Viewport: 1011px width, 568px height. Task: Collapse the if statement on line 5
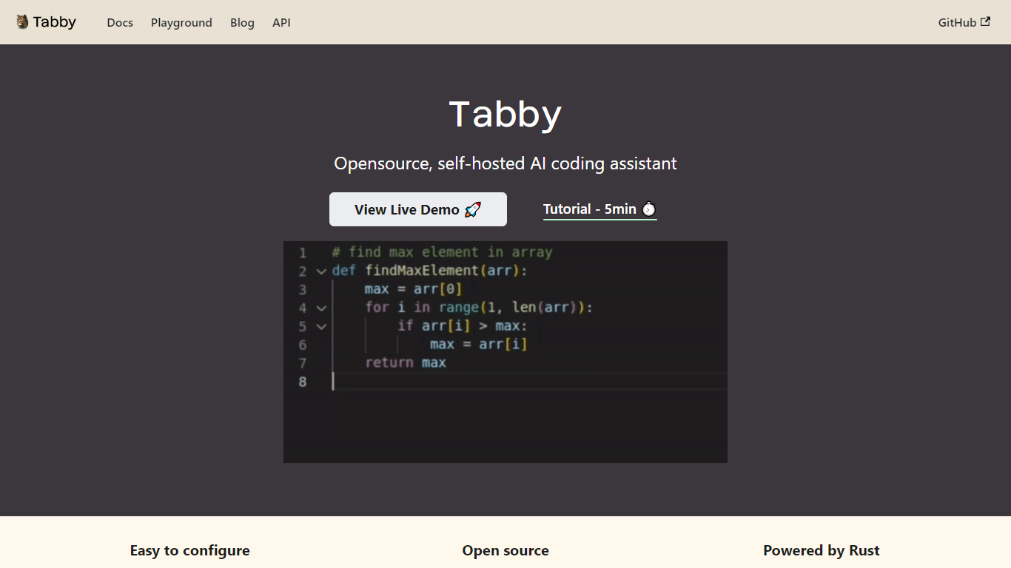tap(321, 326)
